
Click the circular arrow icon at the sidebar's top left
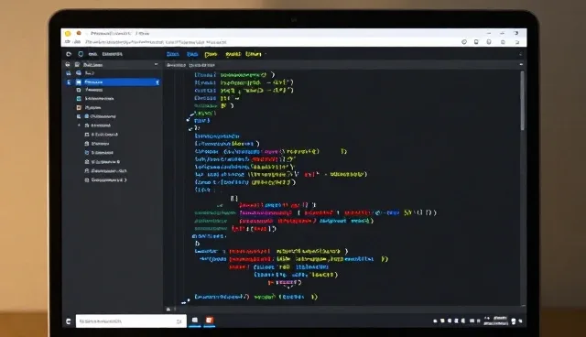pyautogui.click(x=69, y=54)
